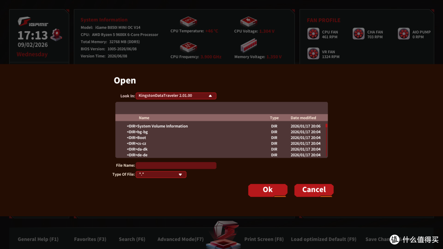Image resolution: width=443 pixels, height=249 pixels.
Task: Open Favorites (F3)
Action: pos(90,239)
